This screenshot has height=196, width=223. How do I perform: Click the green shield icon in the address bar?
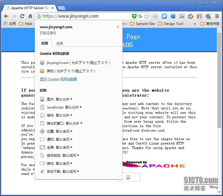pos(134,16)
